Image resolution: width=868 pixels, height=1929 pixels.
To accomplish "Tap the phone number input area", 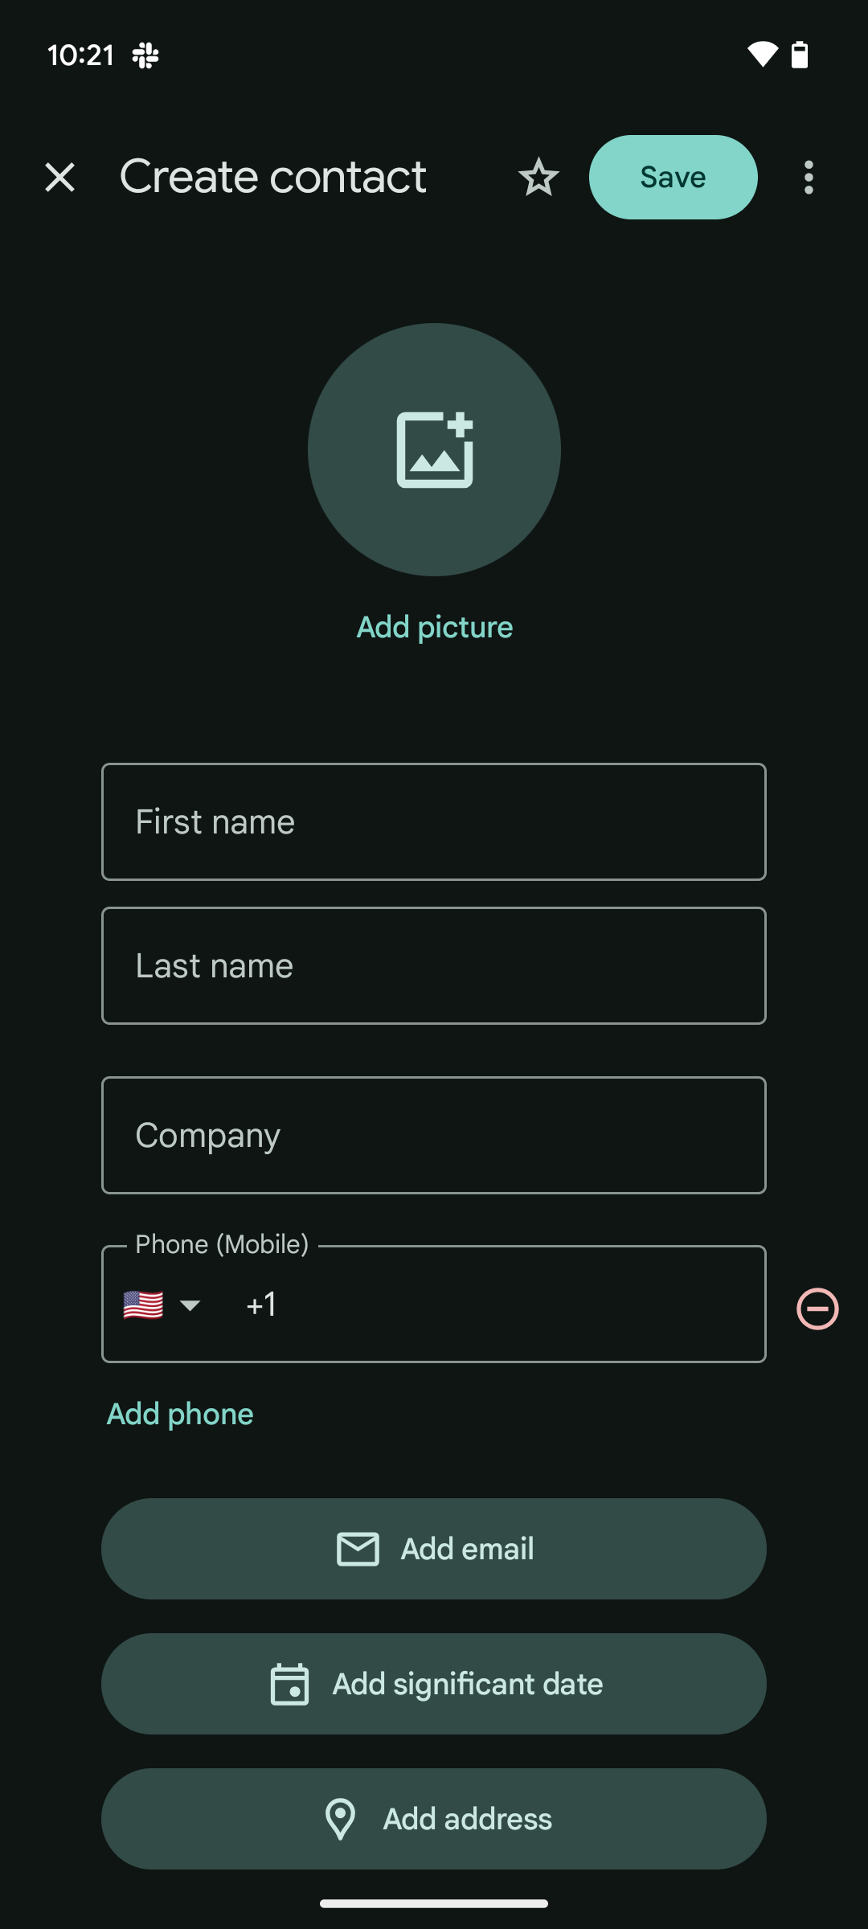I will tap(498, 1304).
